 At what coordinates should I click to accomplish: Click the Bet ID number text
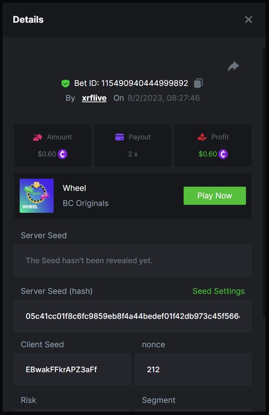pos(145,83)
